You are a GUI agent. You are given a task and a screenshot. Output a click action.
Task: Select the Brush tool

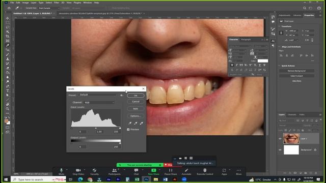[x=8, y=54]
